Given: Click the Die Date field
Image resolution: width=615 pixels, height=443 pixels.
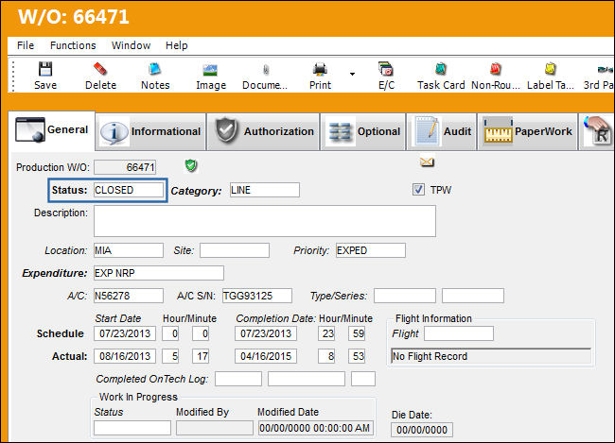Looking at the screenshot, I should (x=422, y=430).
